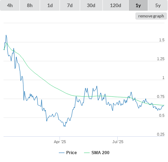Viewport: 168px width, 162px height.
Task: Click the lowest price point in April
Action: [65, 126]
